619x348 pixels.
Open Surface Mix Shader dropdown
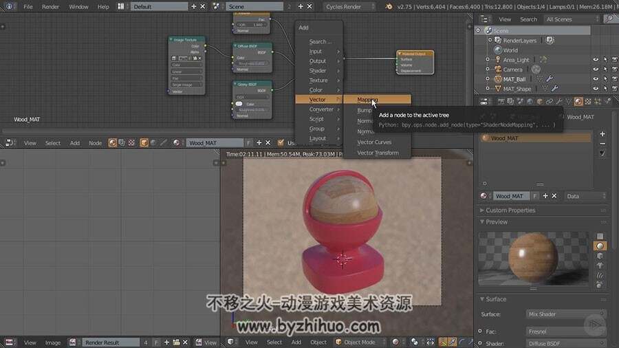(x=566, y=314)
